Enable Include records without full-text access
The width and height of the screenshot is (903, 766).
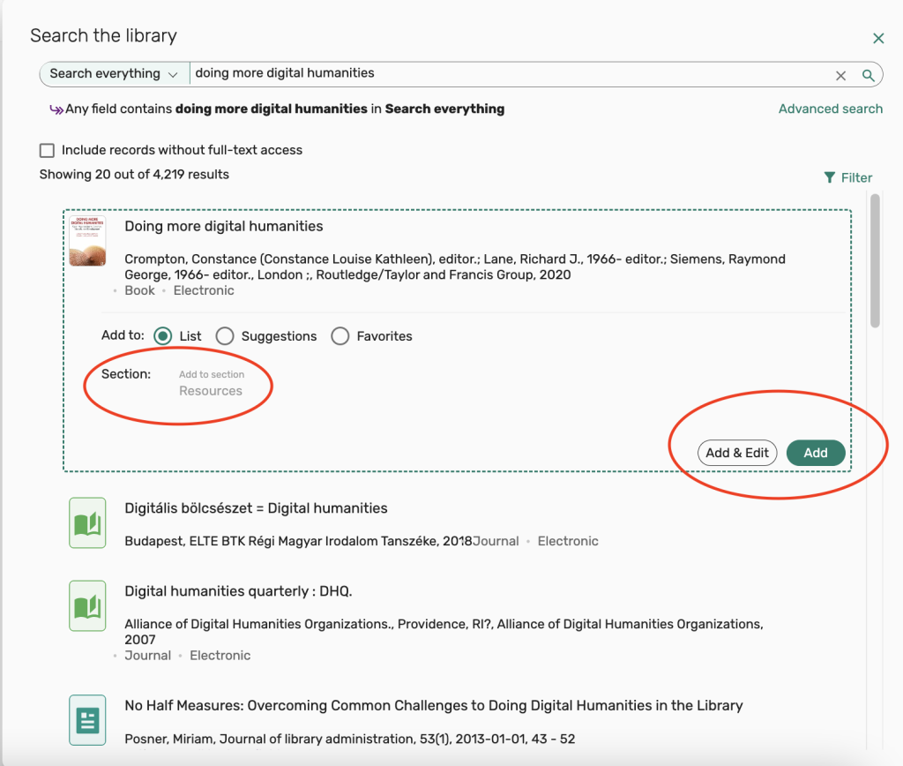click(x=48, y=150)
